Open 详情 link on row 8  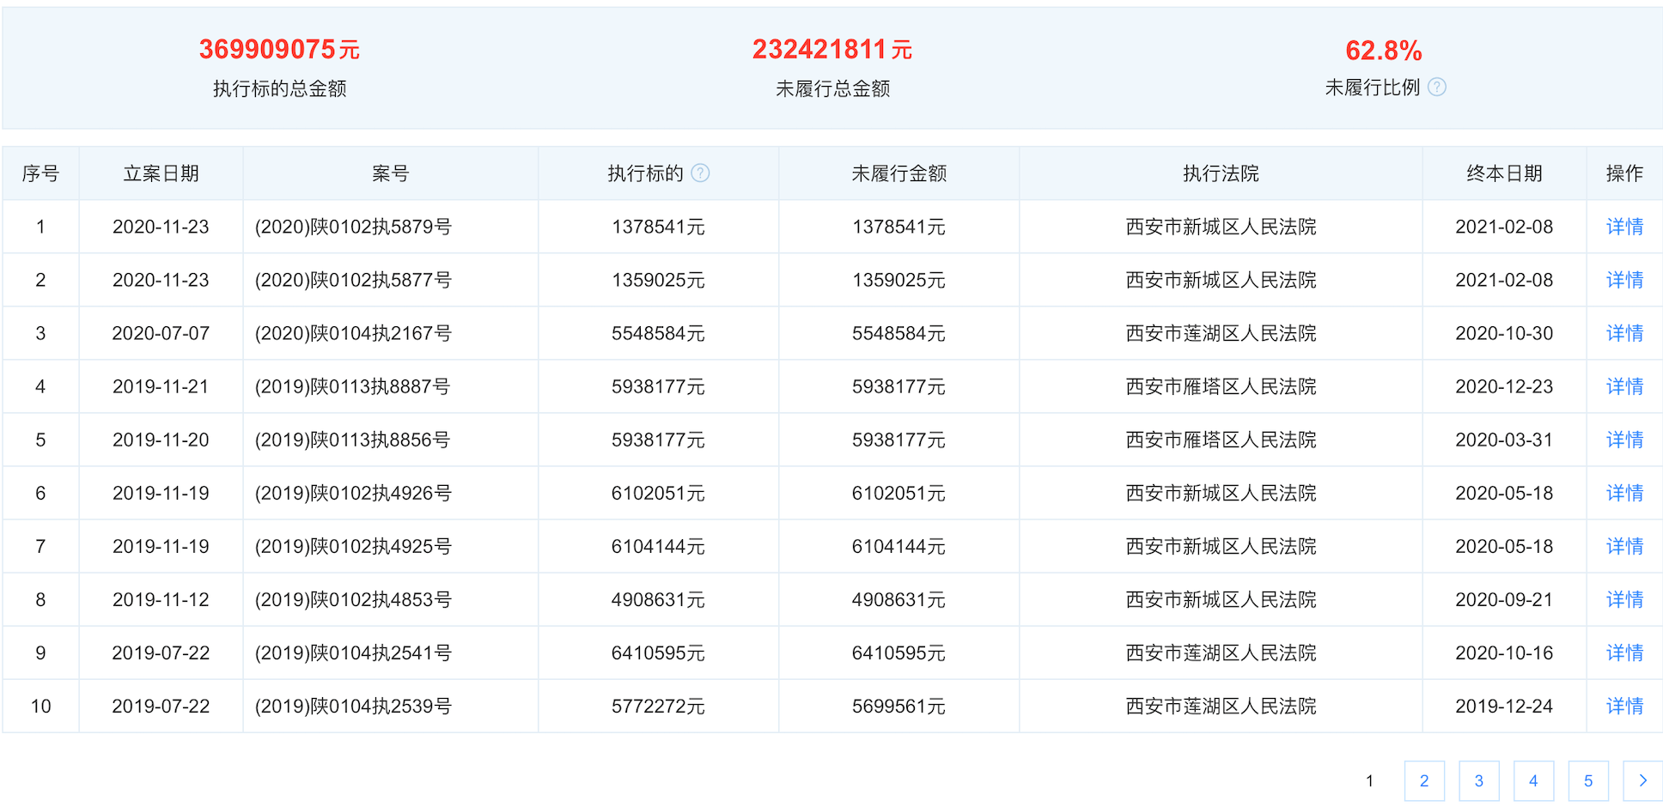[x=1623, y=599]
